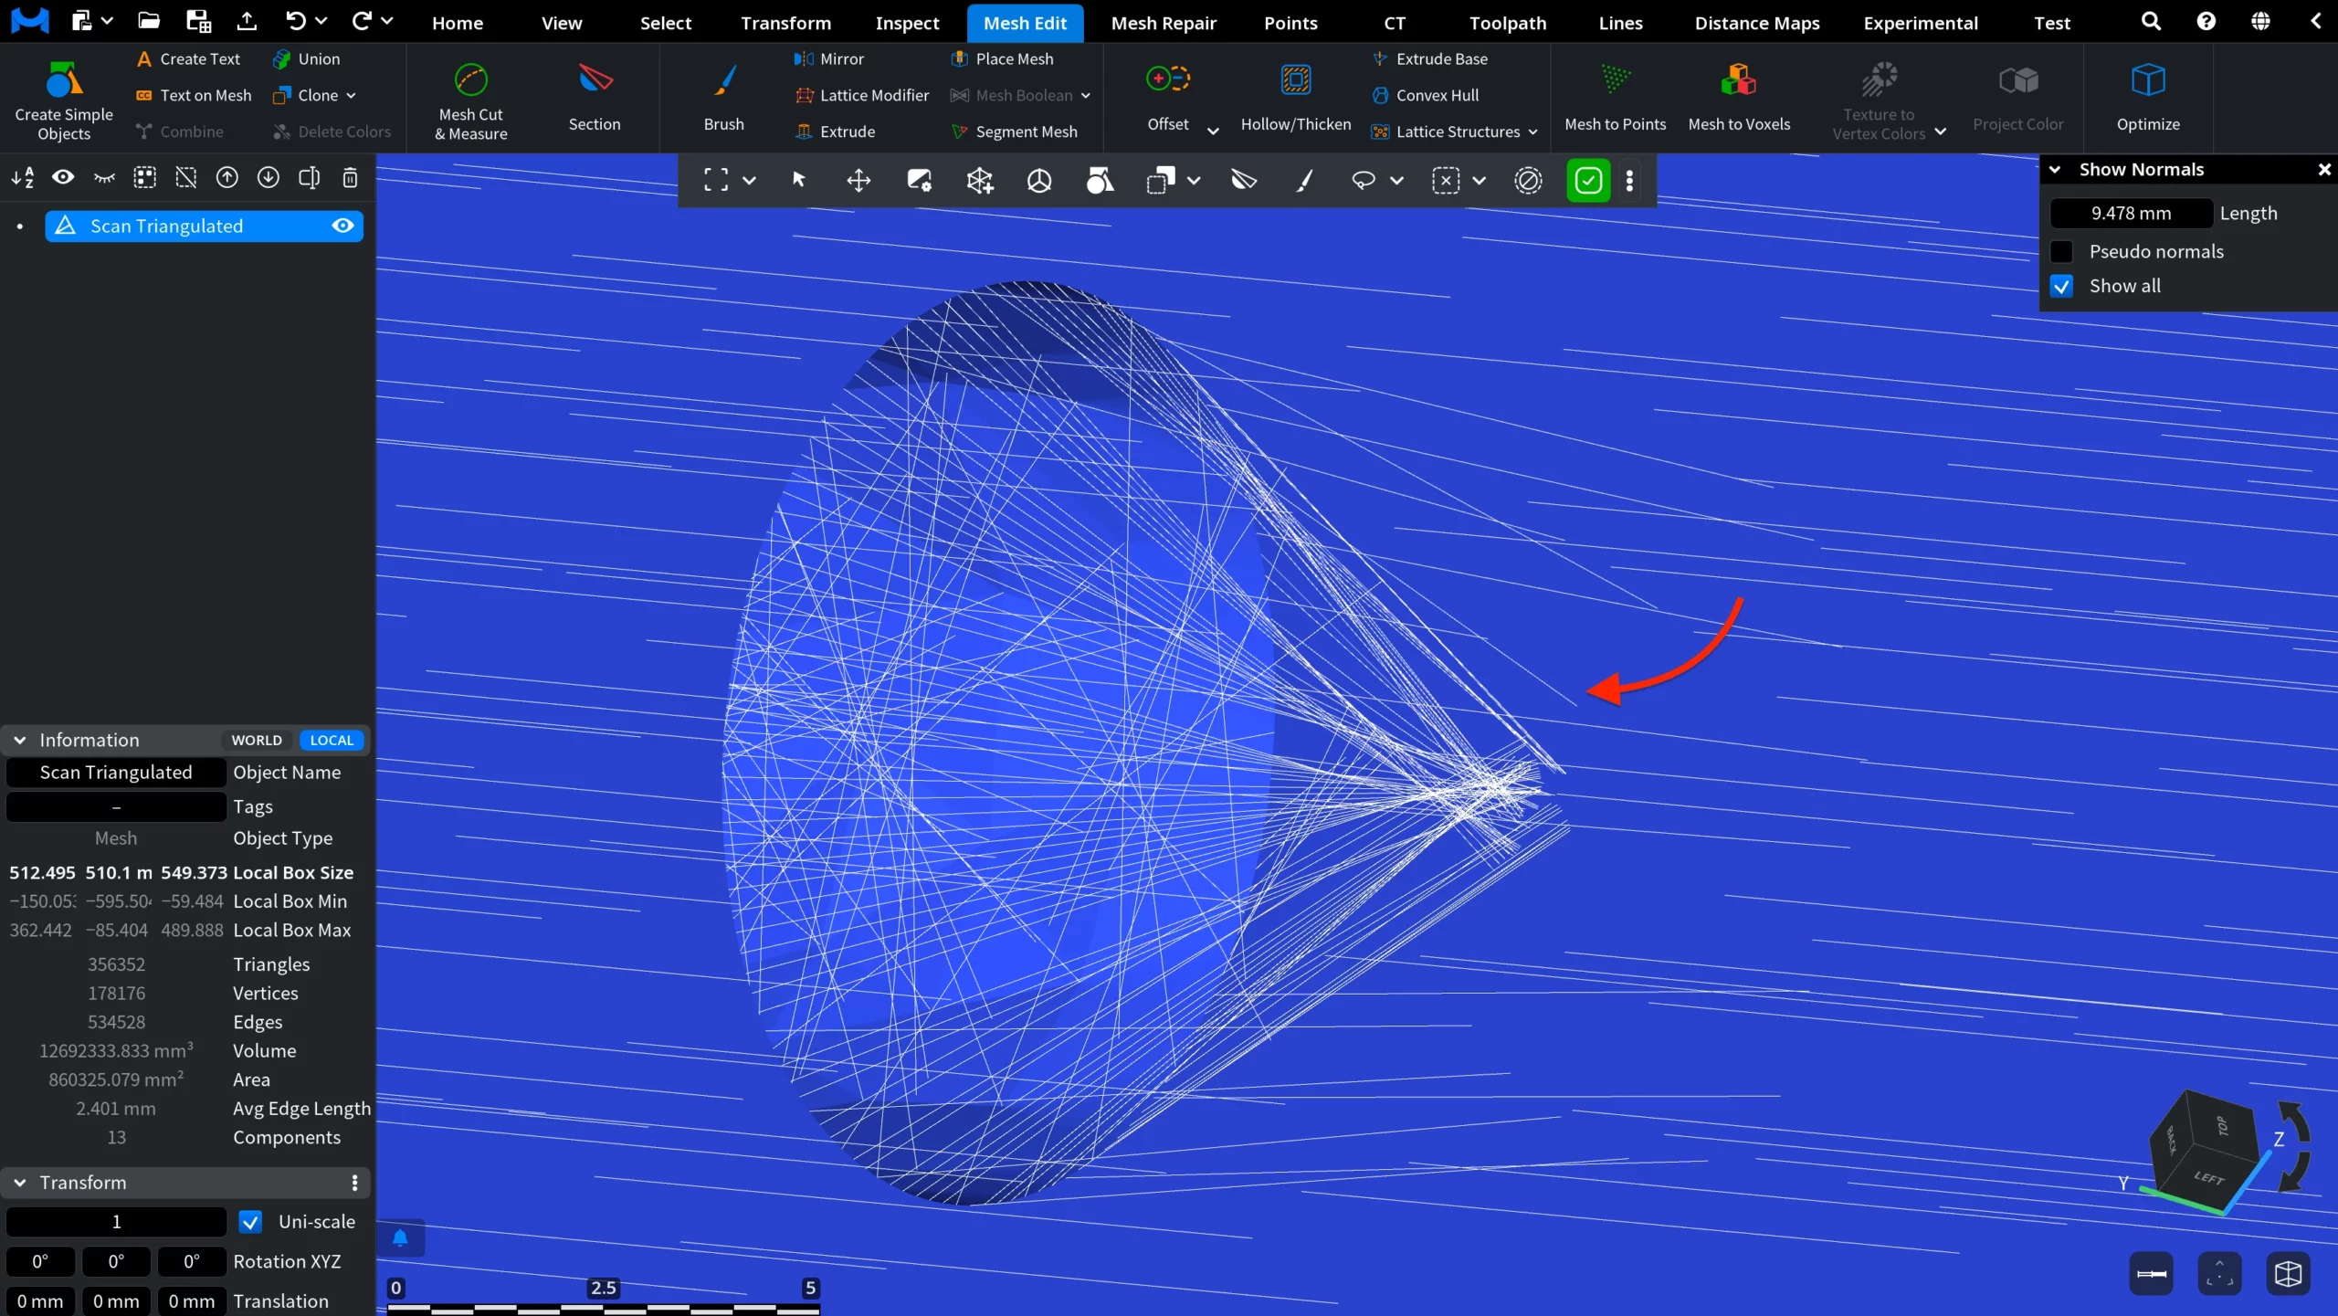Switch Information panel to LOCAL coordinates
Screen dimensions: 2338x1316
pos(332,740)
